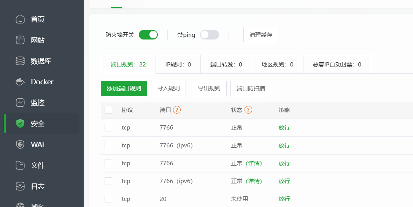The width and height of the screenshot is (413, 207).
Task: Open the first 详情 link in status column
Action: 254,163
